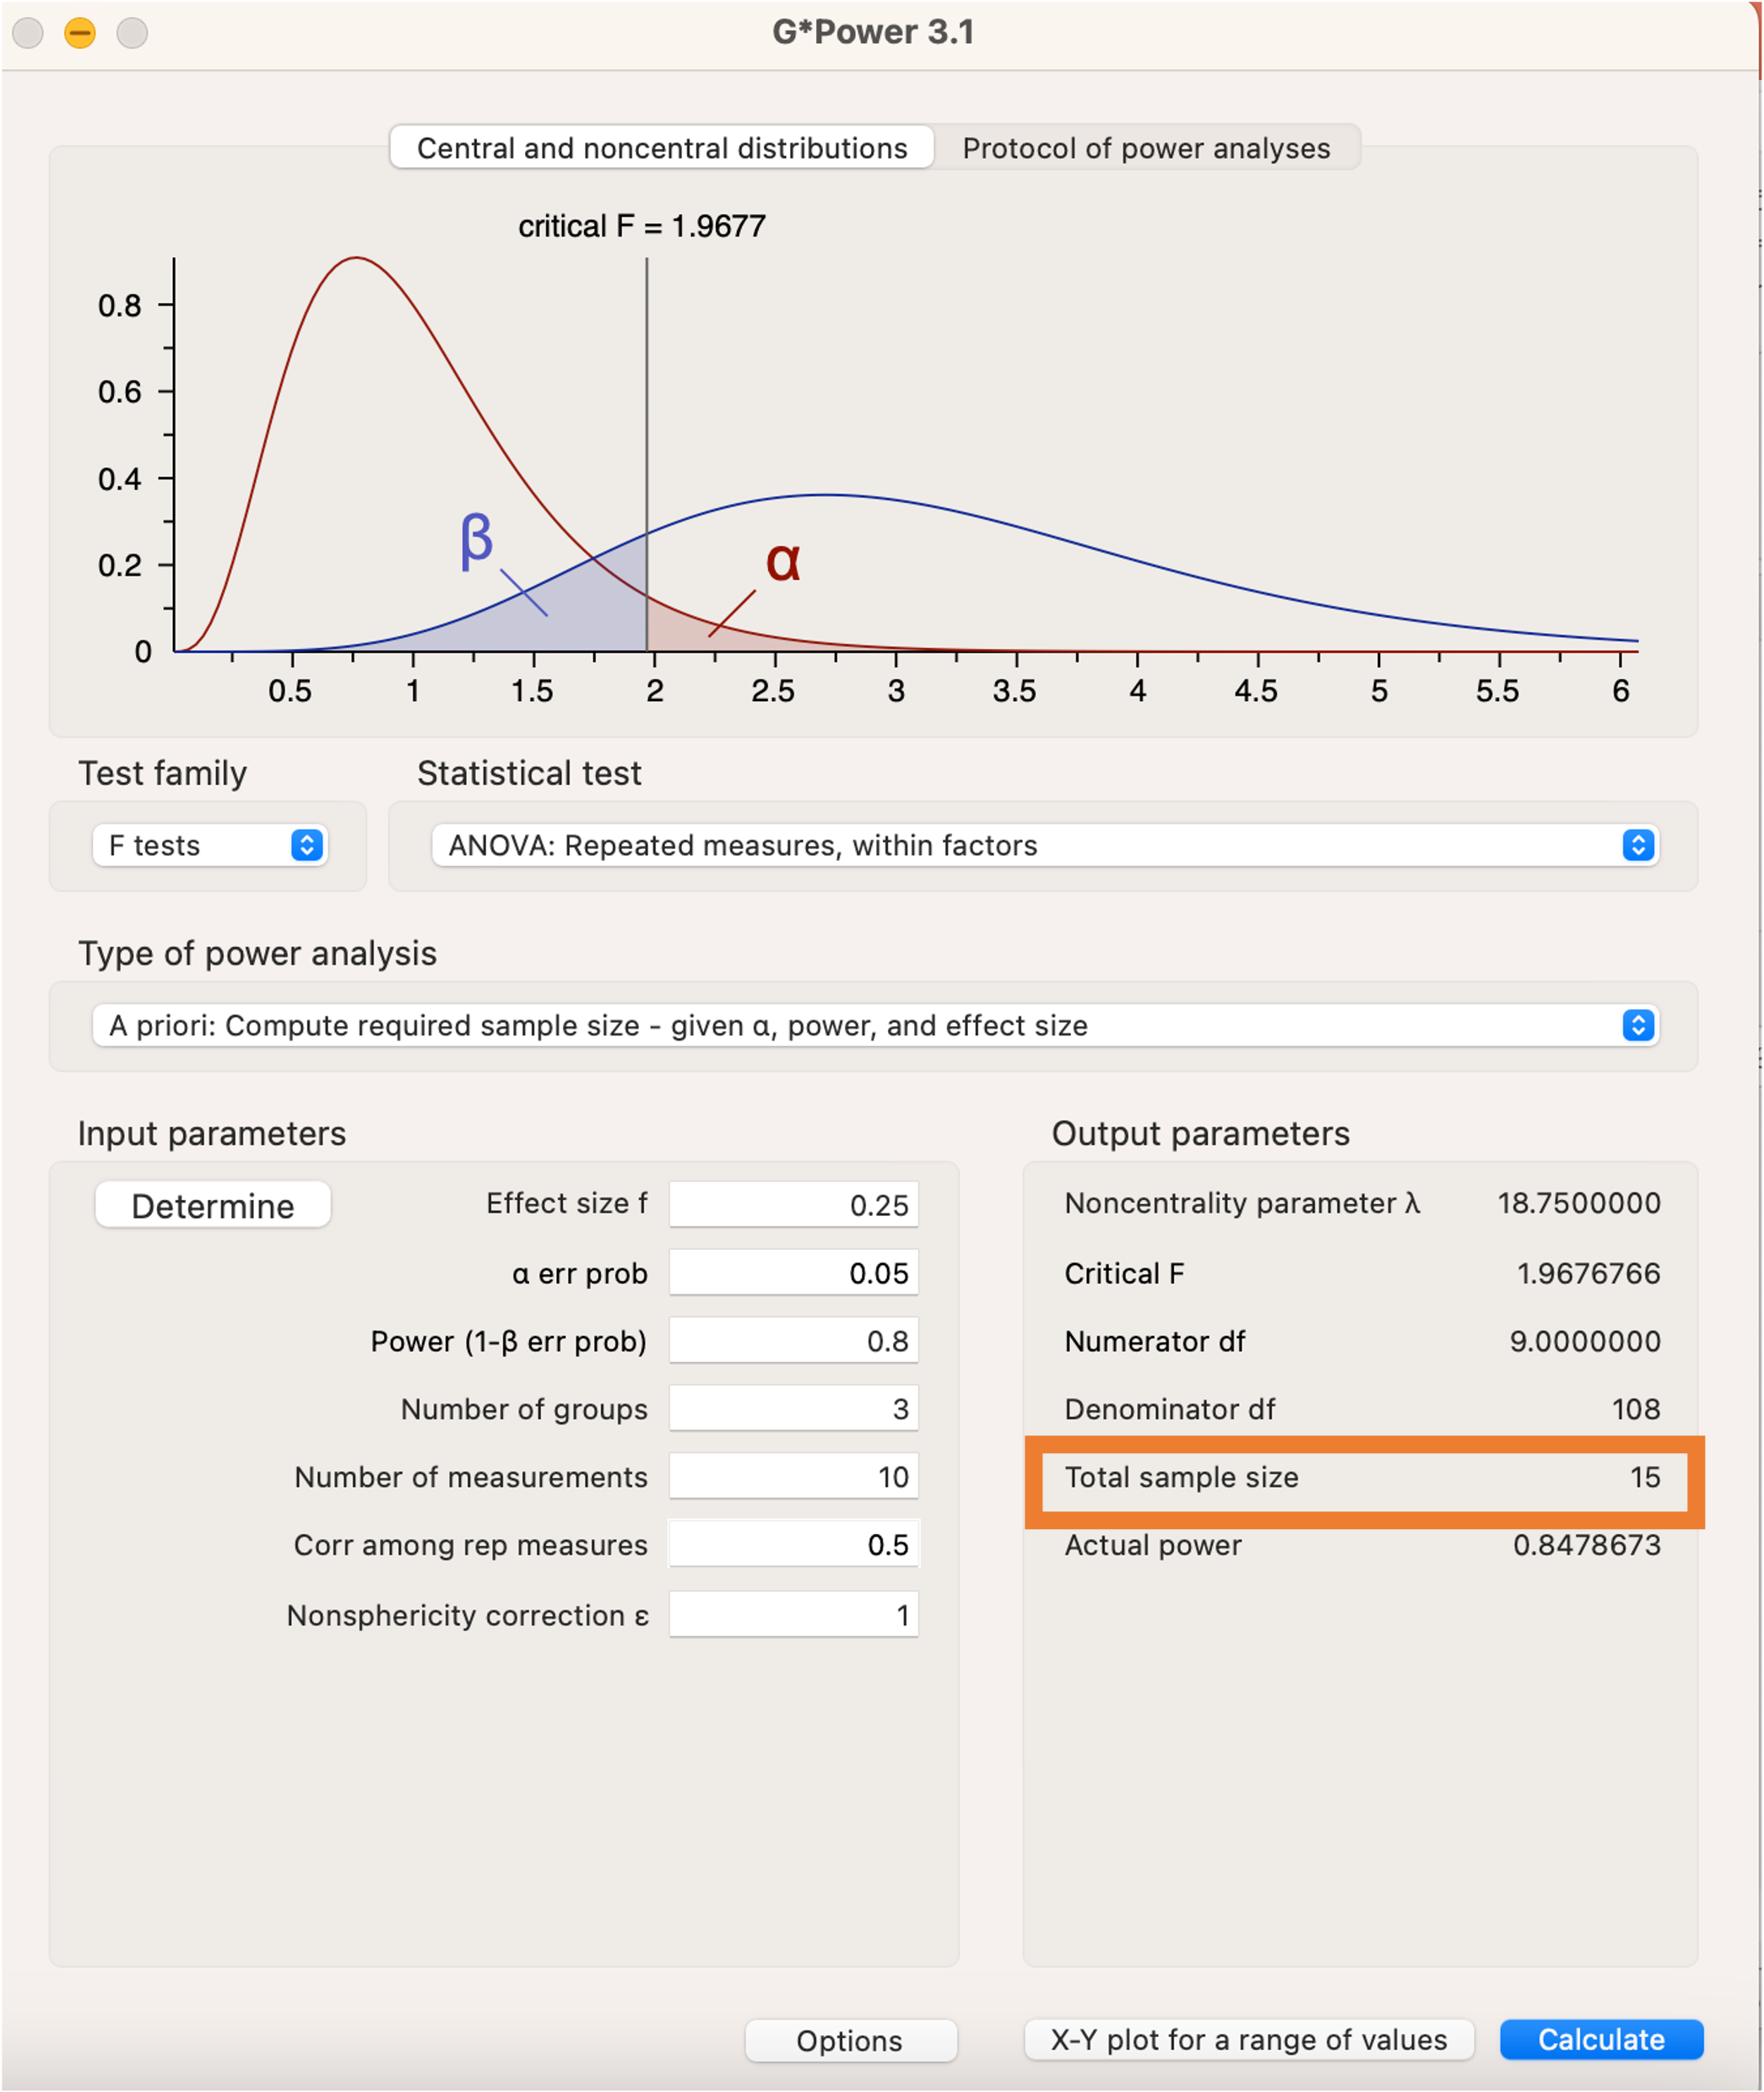Focus the Power (1-β err prob) field
This screenshot has width=1764, height=2092.
(x=793, y=1340)
